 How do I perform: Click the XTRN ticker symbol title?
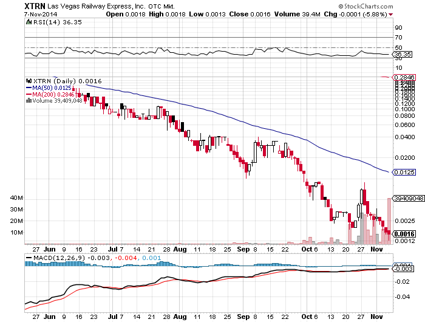coord(35,6)
